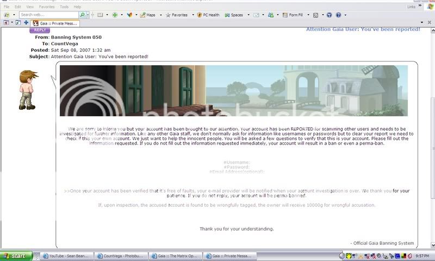Click the RSS feed toolbar icon

(x=316, y=15)
